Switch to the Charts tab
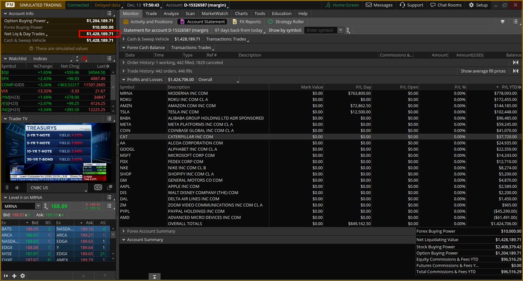This screenshot has width=523, height=281. click(241, 14)
